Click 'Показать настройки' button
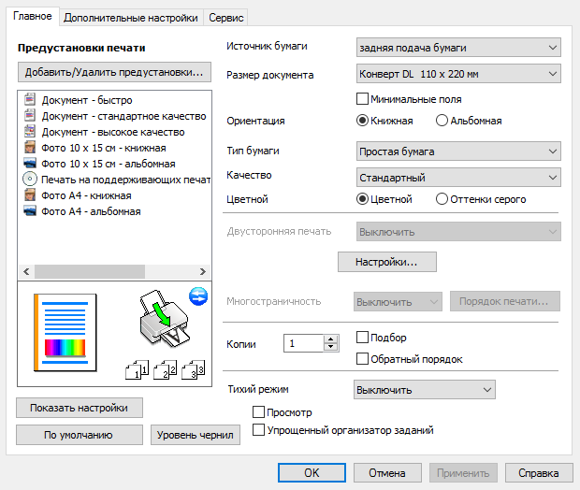 [x=80, y=408]
